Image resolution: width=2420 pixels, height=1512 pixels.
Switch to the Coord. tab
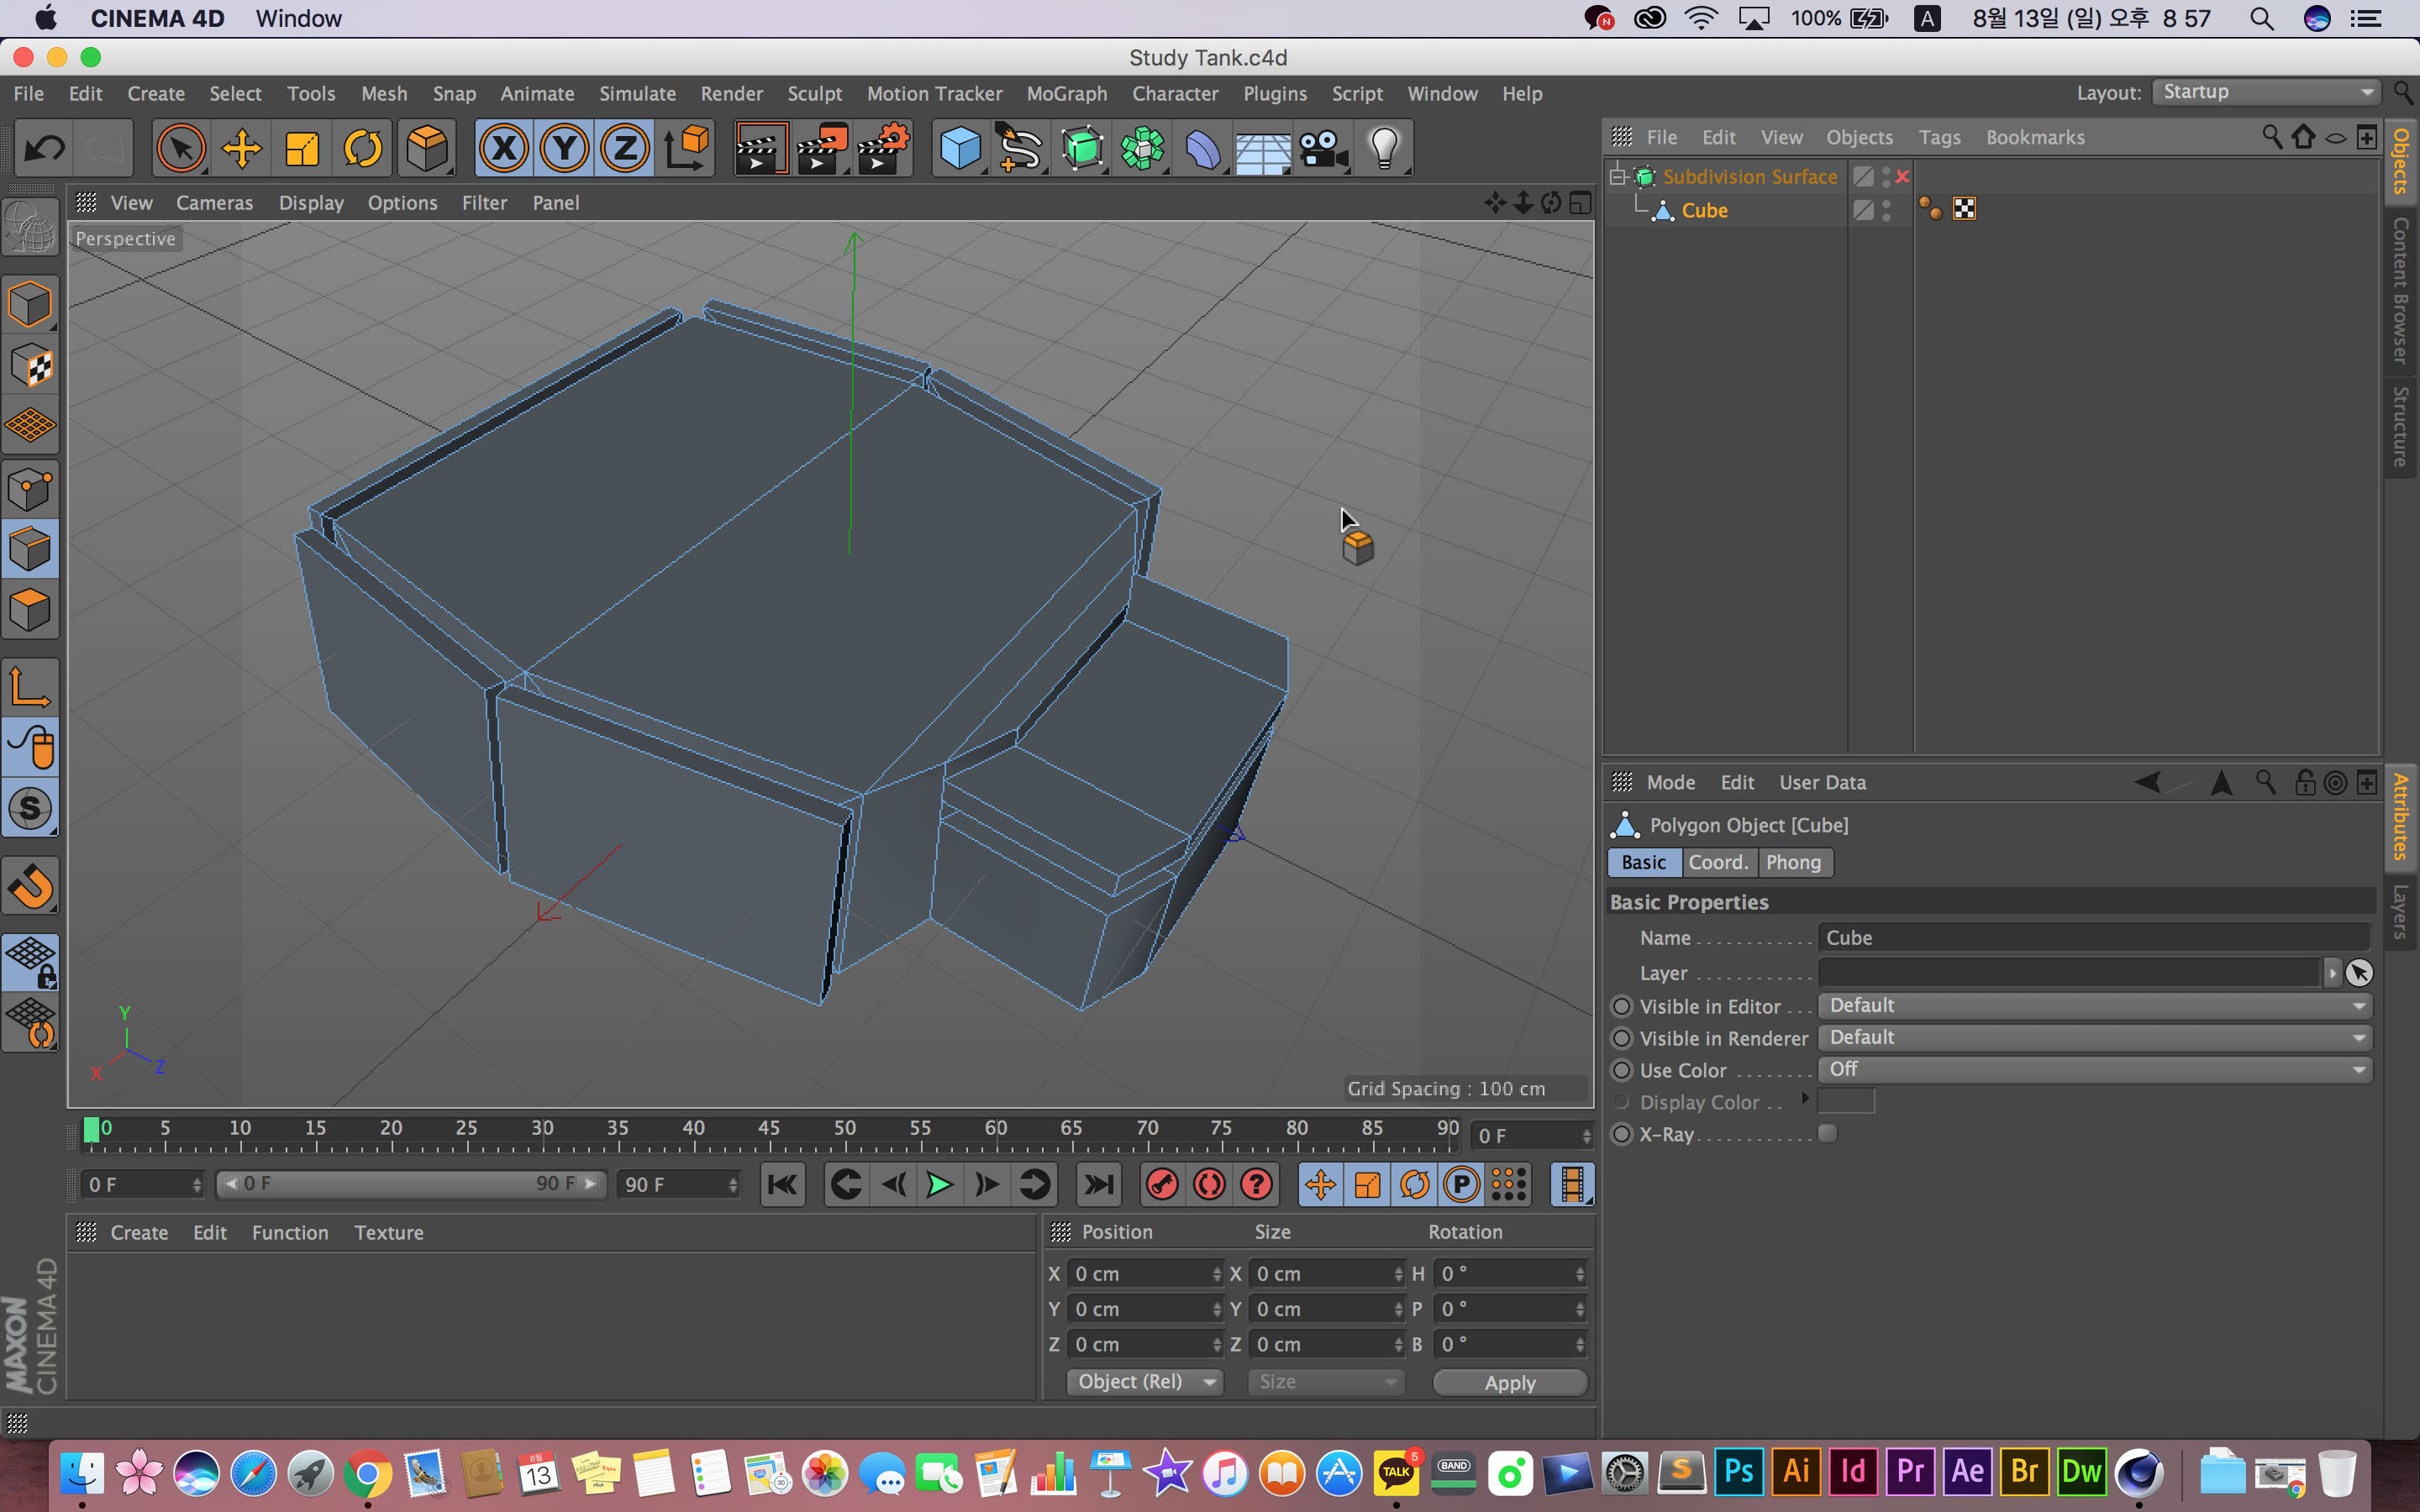coord(1718,862)
